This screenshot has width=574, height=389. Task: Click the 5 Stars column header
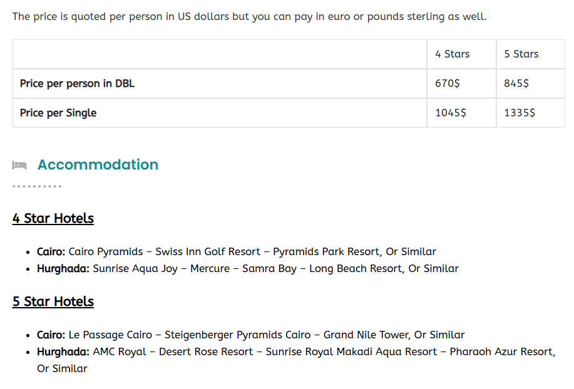tap(521, 54)
